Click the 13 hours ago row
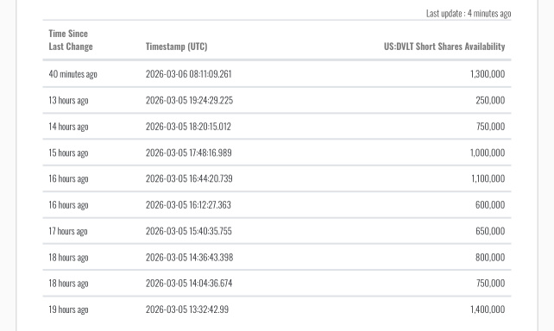This screenshot has height=331, width=554. click(x=277, y=100)
